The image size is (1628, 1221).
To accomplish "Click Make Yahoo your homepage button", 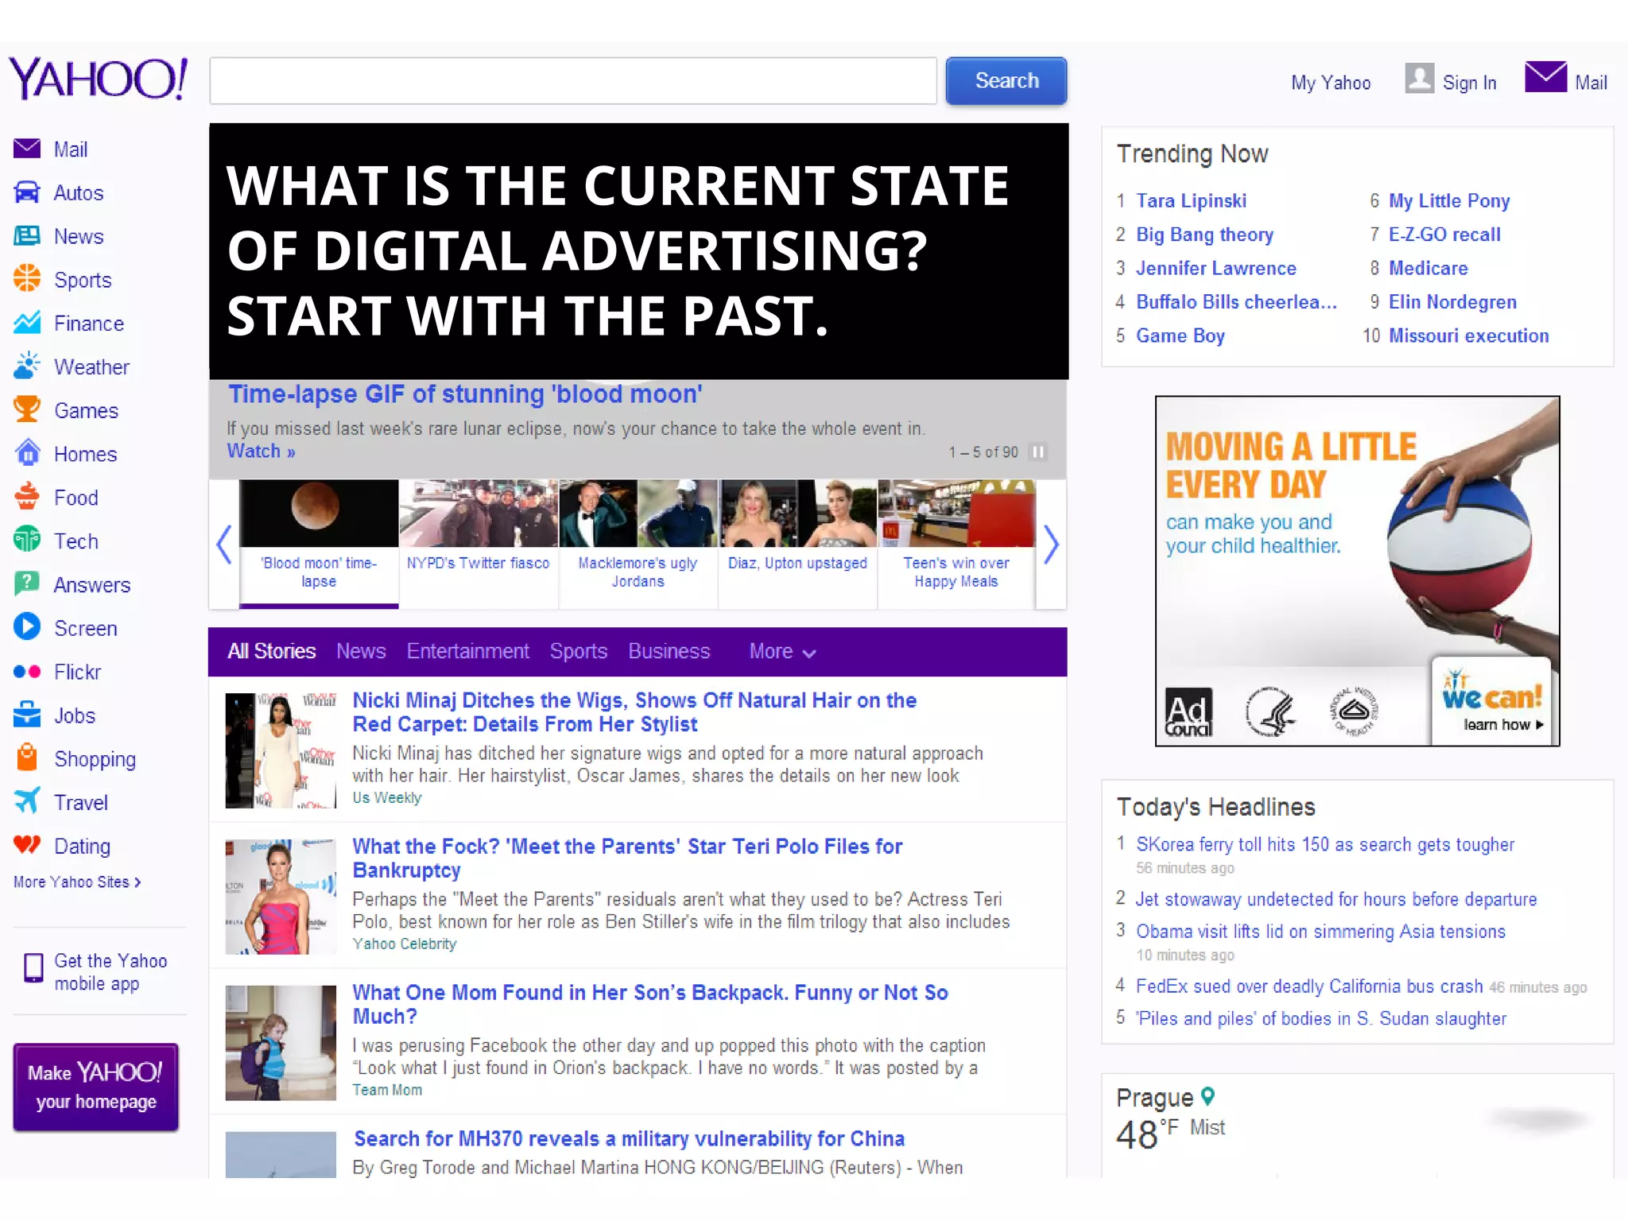I will point(96,1087).
